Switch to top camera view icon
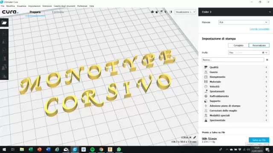 click(161, 12)
